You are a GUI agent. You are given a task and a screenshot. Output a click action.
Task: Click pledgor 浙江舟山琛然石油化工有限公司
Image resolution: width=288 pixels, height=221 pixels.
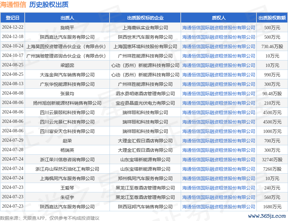click(67, 169)
